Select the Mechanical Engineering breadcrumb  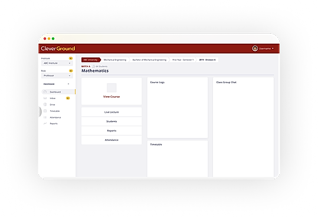(x=115, y=60)
